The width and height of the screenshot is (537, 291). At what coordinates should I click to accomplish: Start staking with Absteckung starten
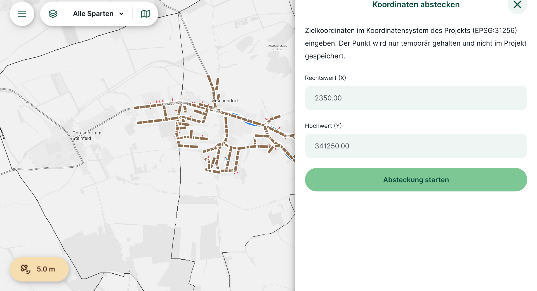click(416, 180)
